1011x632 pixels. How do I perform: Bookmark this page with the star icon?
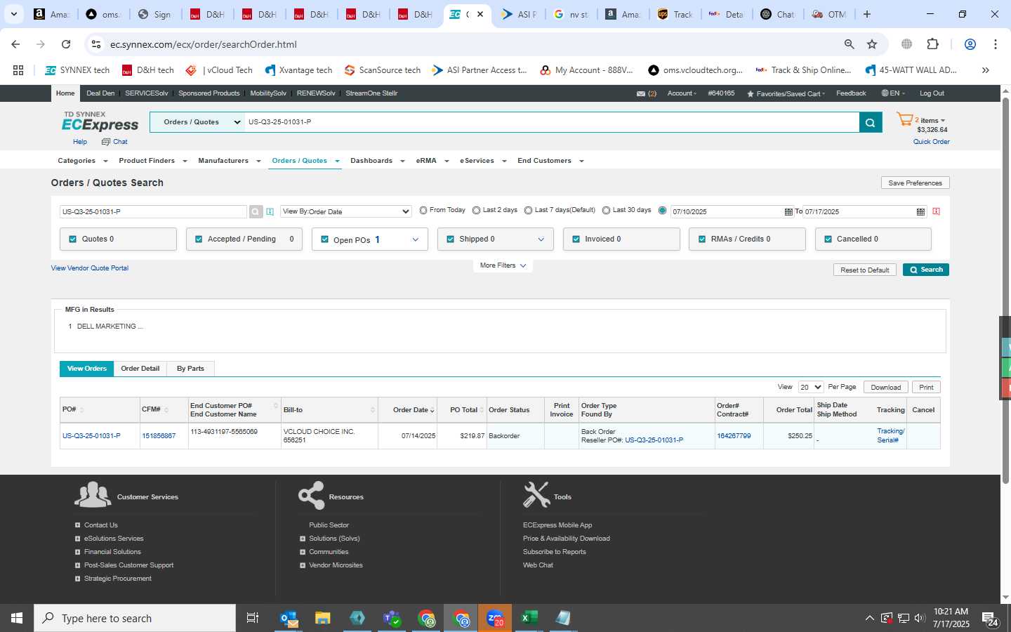coord(872,44)
